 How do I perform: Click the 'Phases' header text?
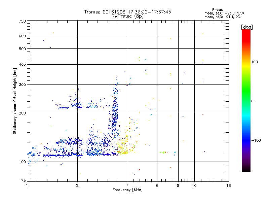coord(218,10)
